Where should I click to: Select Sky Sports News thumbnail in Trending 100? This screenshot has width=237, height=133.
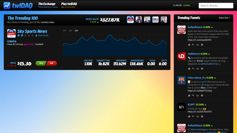[130, 20]
